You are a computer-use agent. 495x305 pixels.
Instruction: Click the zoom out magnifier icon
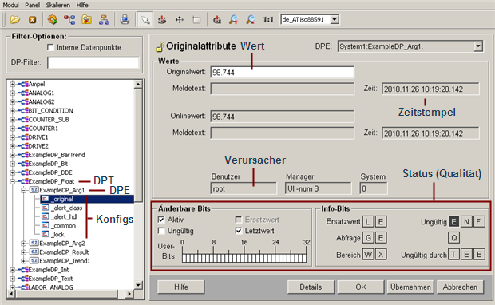tap(251, 20)
